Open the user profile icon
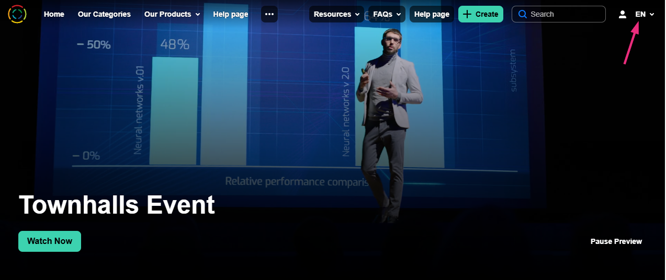 point(622,15)
